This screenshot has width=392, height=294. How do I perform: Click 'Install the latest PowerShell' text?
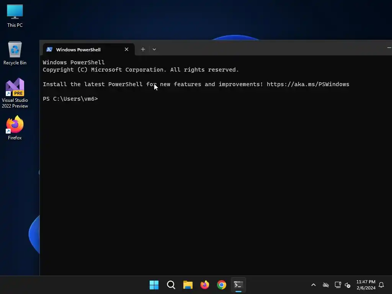pyautogui.click(x=93, y=84)
